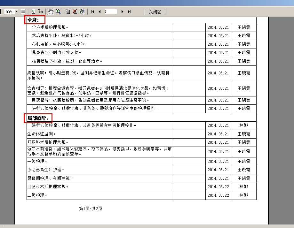Click the edit page pencil icon
This screenshot has height=228, width=294.
coord(83,11)
